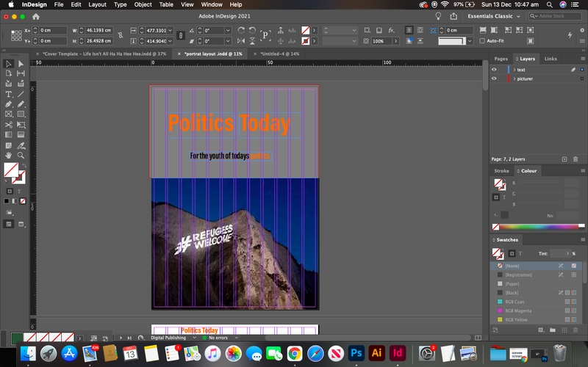588x367 pixels.
Task: Choose the Pen tool
Action: pos(8,104)
